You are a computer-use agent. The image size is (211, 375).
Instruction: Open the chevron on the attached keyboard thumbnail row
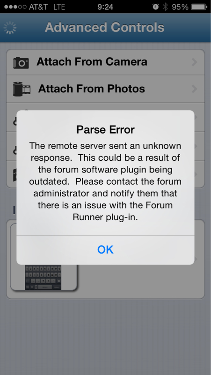tap(196, 260)
